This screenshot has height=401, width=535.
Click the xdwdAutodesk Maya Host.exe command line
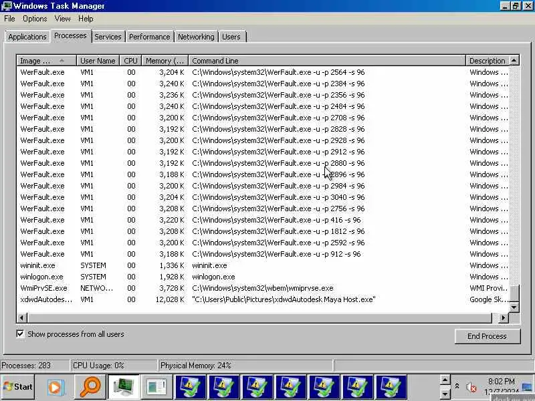[x=284, y=299]
